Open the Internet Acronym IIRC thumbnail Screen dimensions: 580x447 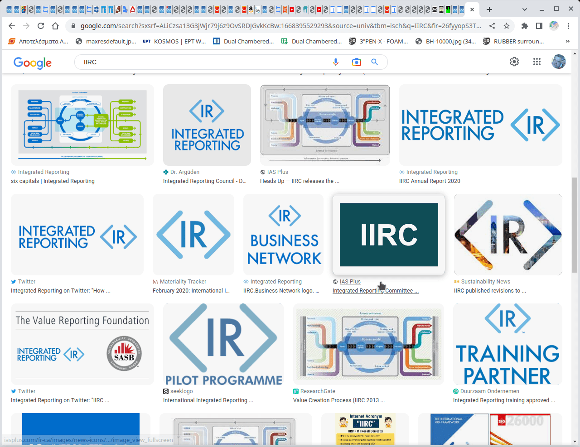pos(365,429)
